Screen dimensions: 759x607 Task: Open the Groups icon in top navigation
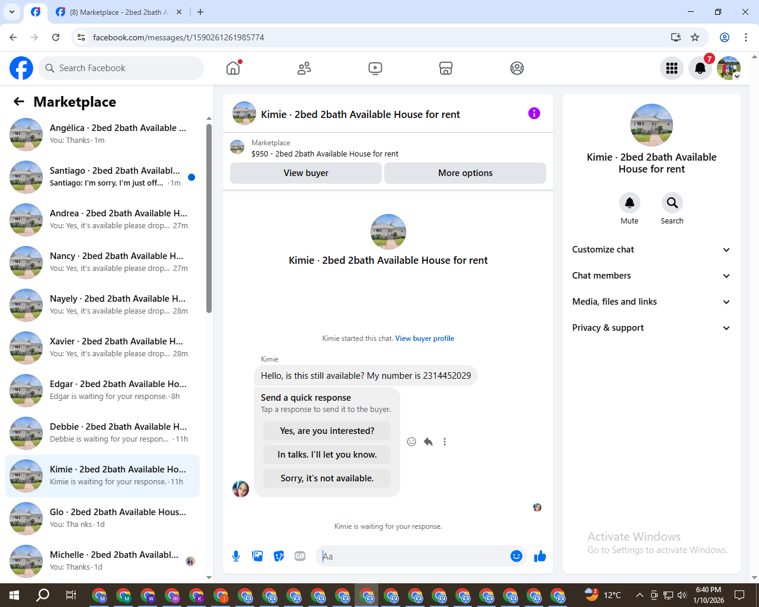click(x=517, y=68)
